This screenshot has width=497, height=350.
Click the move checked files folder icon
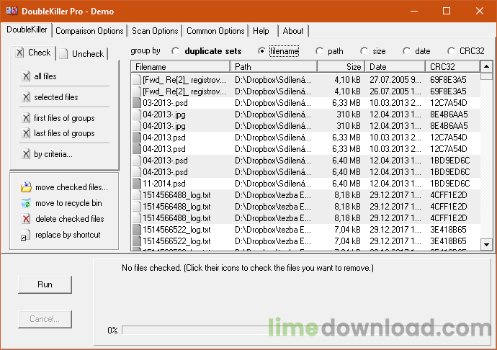tap(26, 187)
